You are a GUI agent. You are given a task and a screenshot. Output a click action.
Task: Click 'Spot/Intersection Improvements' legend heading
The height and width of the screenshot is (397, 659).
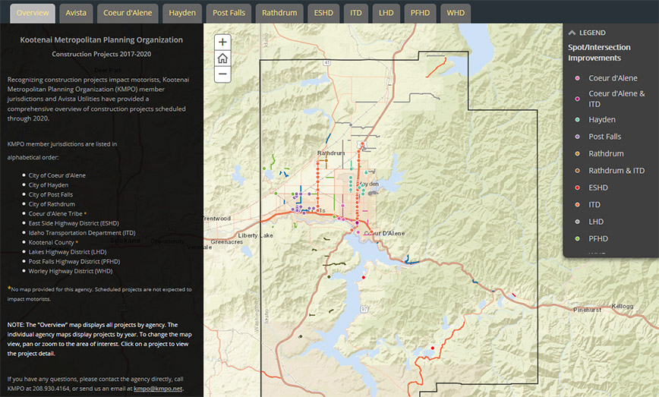coord(599,52)
